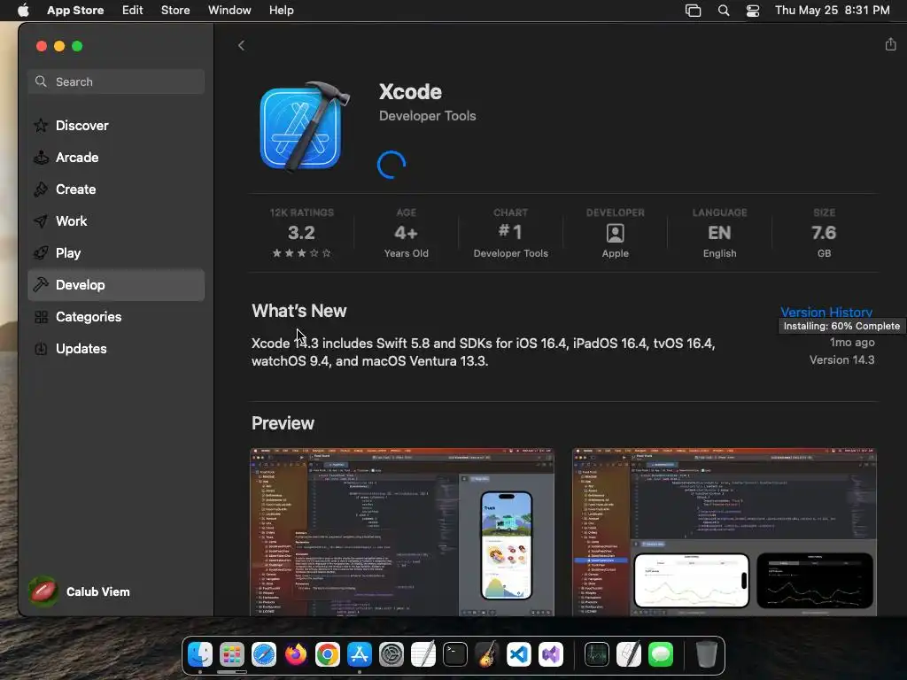Image resolution: width=907 pixels, height=680 pixels.
Task: Open the share sheet icon
Action: (890, 44)
